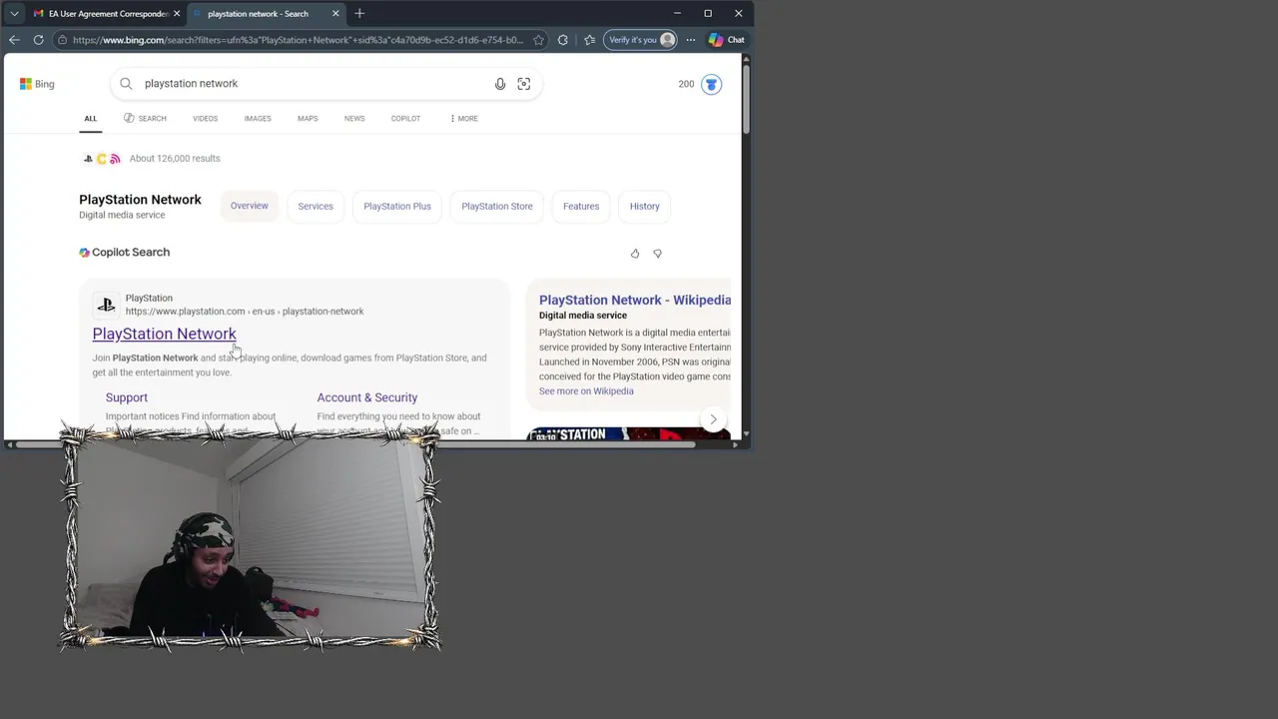Open the tab actions dropdown arrow
The height and width of the screenshot is (719, 1278).
(x=14, y=14)
